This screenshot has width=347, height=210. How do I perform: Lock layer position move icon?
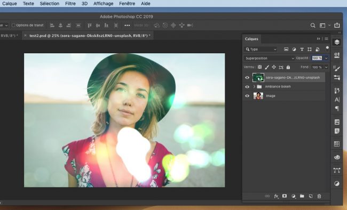tap(274, 67)
